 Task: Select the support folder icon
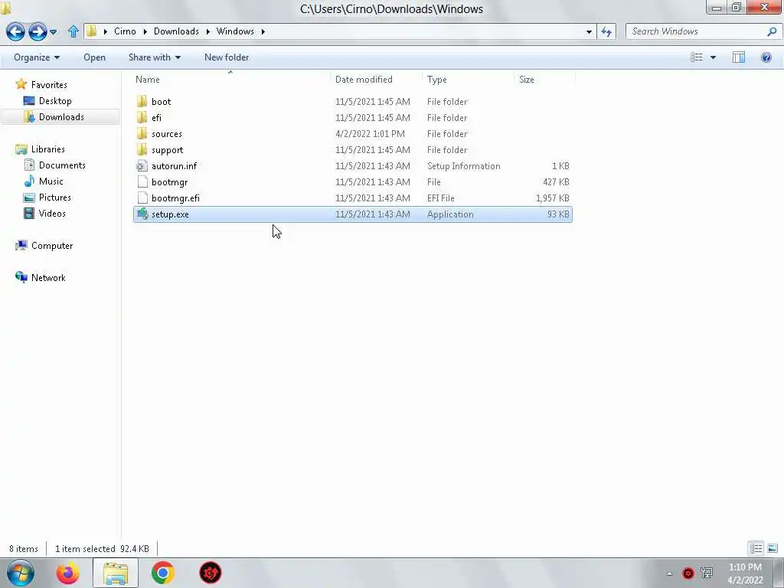(x=142, y=149)
